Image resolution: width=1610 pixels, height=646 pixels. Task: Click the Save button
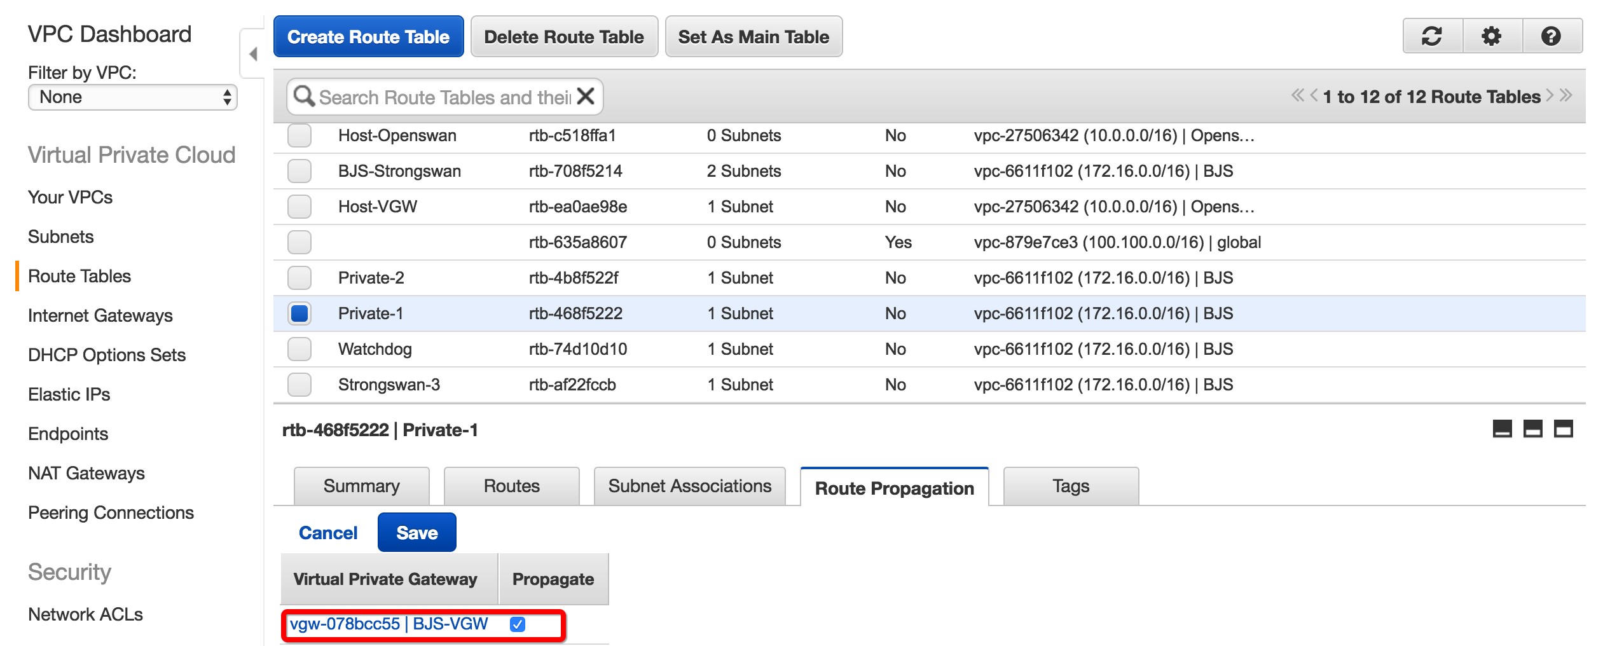[x=416, y=533]
